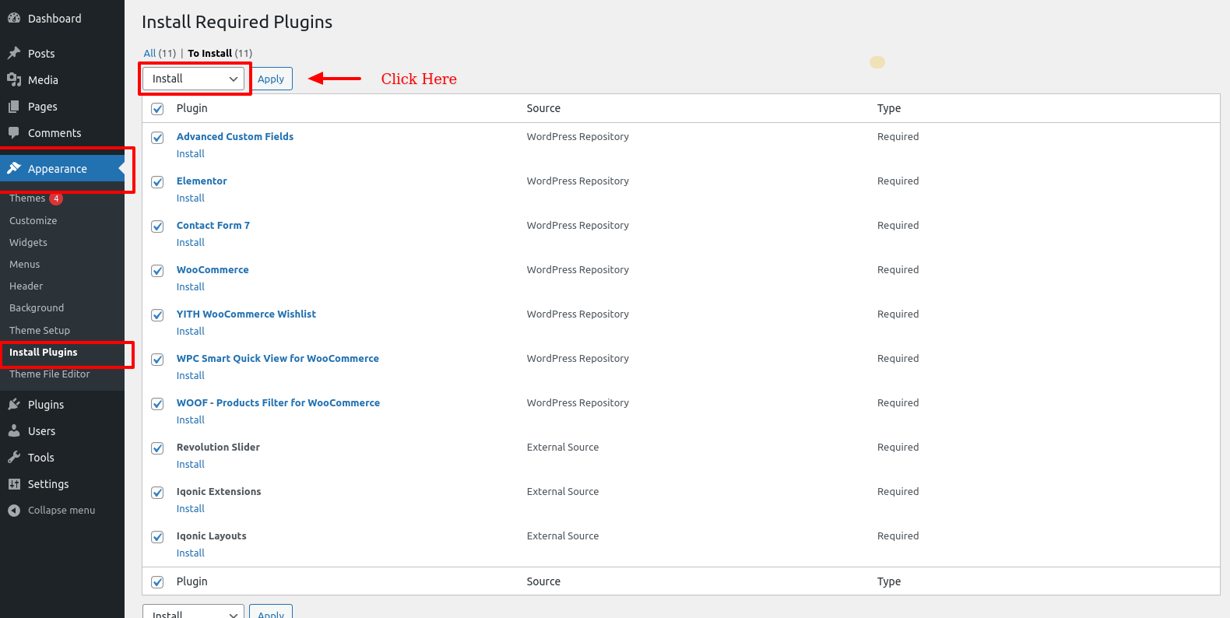Click Install under Contact Form 7
This screenshot has width=1230, height=618.
coord(191,243)
